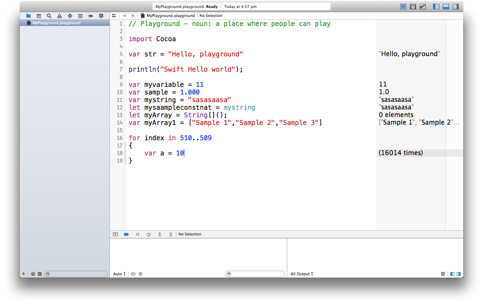Open the Breakpoint navigator flag icon

coord(90,16)
